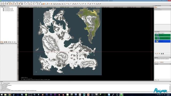Select the Main console tab
Image resolution: width=171 pixels, height=96 pixels.
tap(1, 83)
